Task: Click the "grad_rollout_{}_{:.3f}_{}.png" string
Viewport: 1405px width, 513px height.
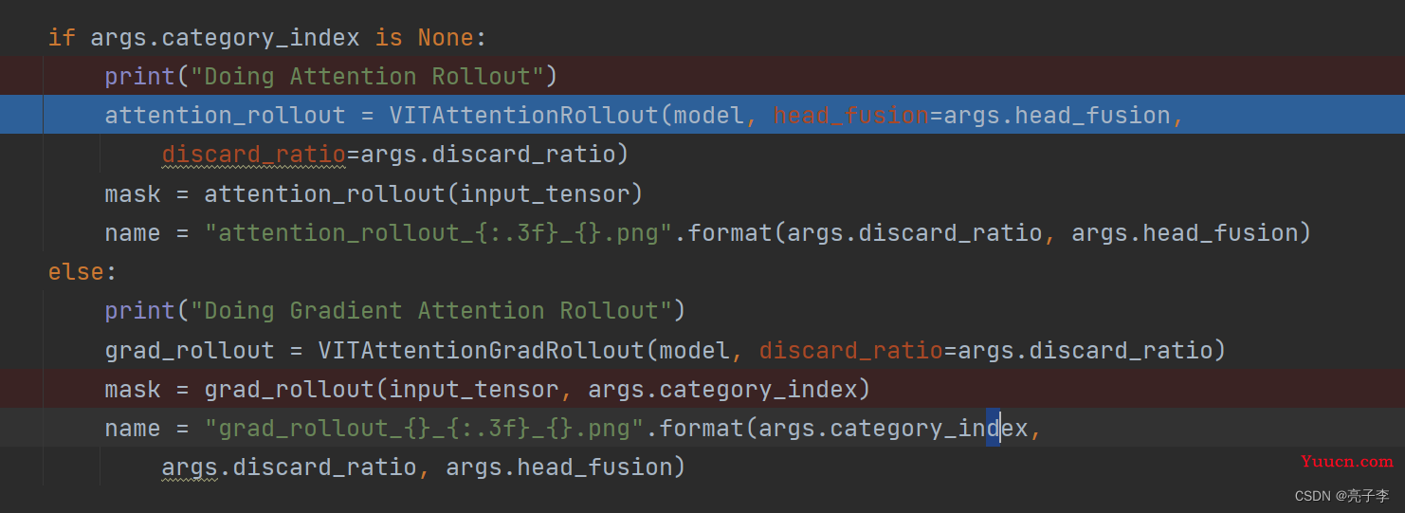Action: coord(425,429)
